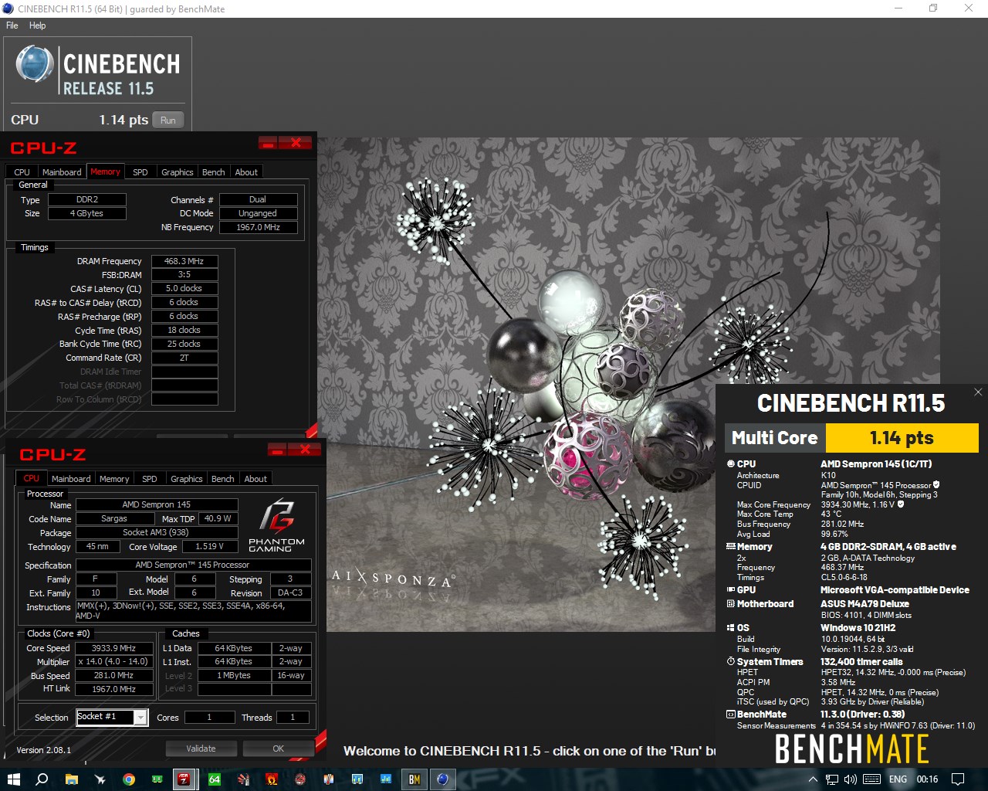Select Graphics tab in upper CPU-Z window
988x791 pixels.
(178, 172)
